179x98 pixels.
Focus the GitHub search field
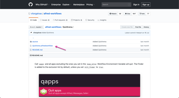[x=116, y=5]
